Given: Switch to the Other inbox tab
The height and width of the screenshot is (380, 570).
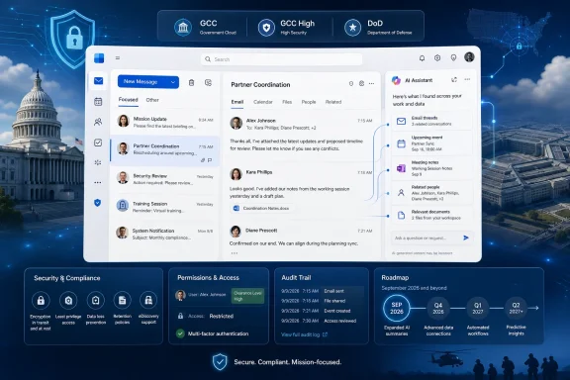Looking at the screenshot, I should (152, 100).
